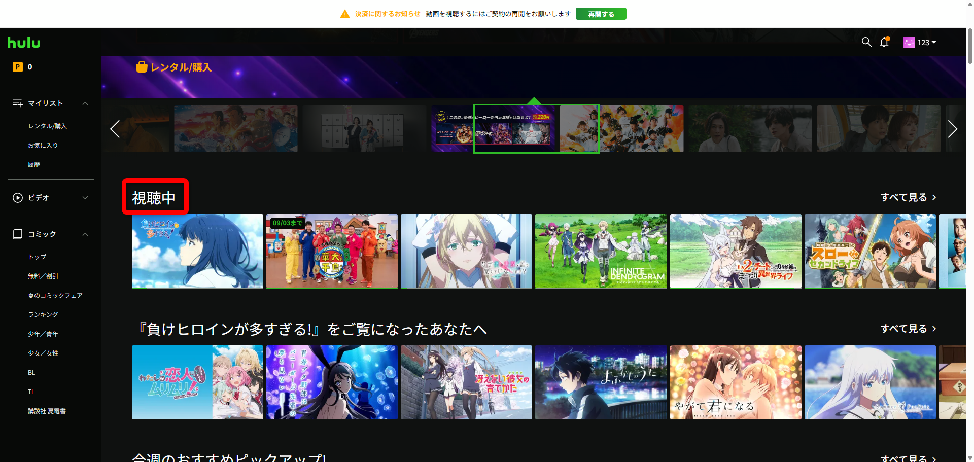The height and width of the screenshot is (462, 974).
Task: Select the Detective Conan carousel thumbnail
Action: 236,129
